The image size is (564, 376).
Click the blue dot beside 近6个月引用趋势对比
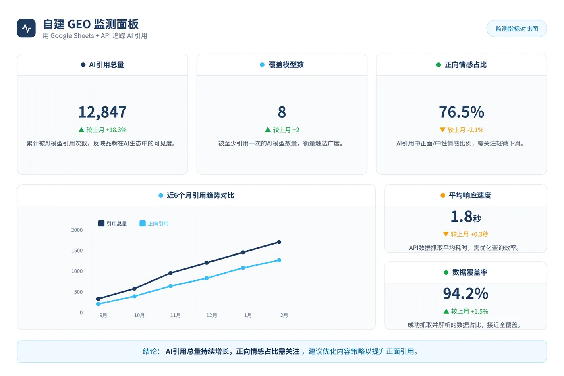[161, 195]
